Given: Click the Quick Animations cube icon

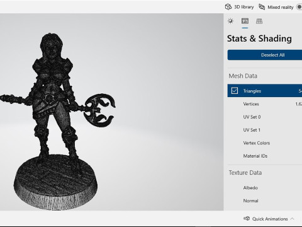Looking at the screenshot, I should pyautogui.click(x=247, y=219).
